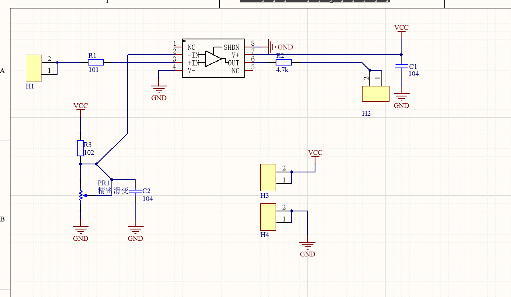Select the H2 designator label

tap(366, 114)
